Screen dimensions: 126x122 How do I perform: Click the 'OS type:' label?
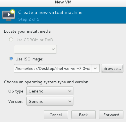(16, 91)
